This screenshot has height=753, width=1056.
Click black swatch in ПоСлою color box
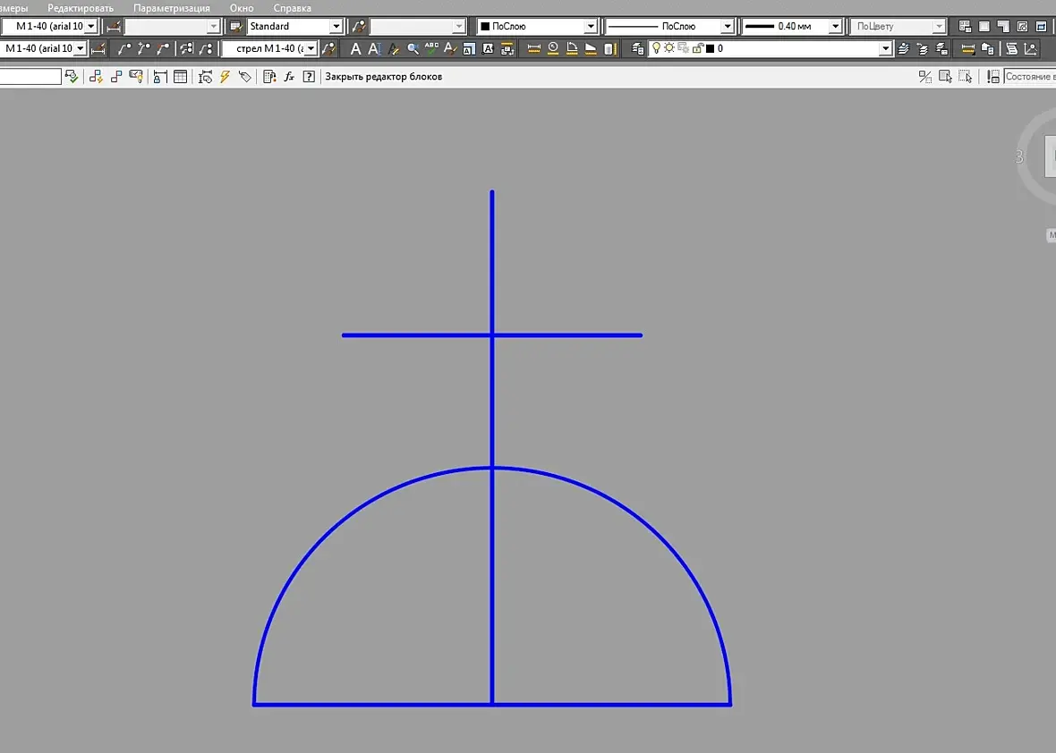coord(484,26)
